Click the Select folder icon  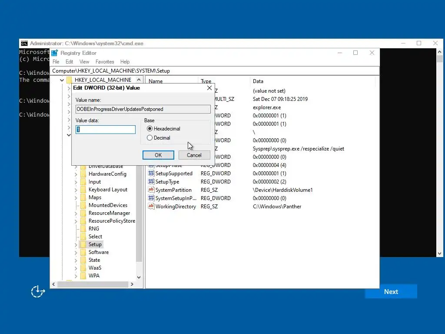click(83, 236)
